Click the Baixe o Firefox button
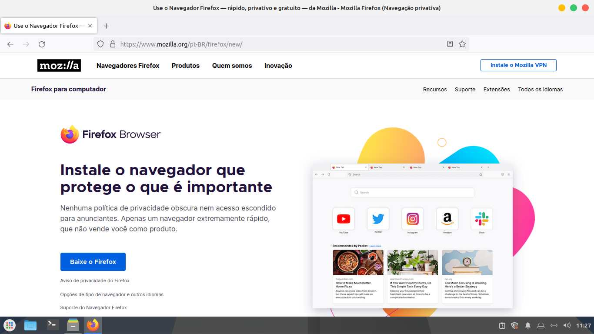The image size is (594, 334). click(x=93, y=262)
